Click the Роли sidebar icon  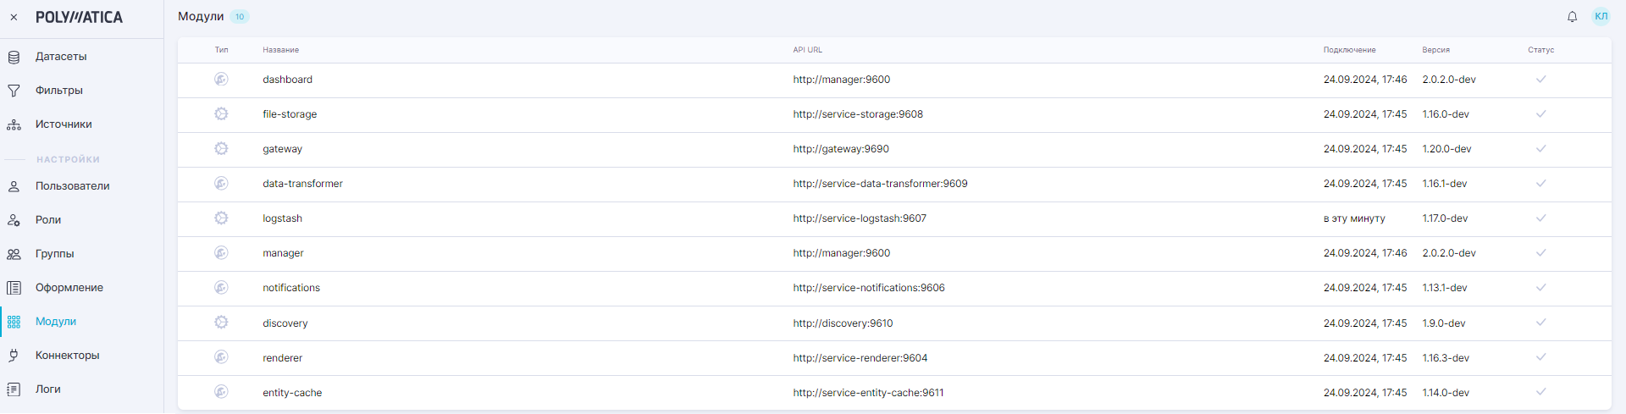[x=14, y=220]
